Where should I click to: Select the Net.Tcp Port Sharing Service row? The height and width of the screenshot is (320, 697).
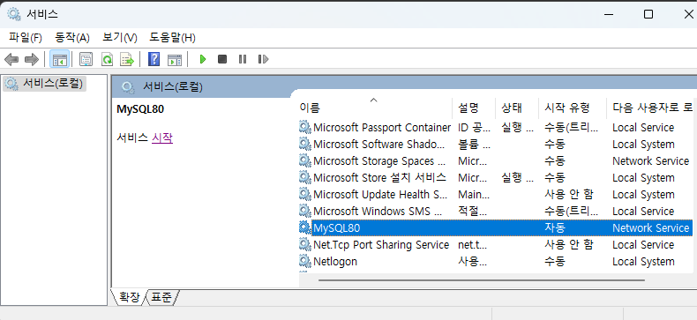pos(496,245)
